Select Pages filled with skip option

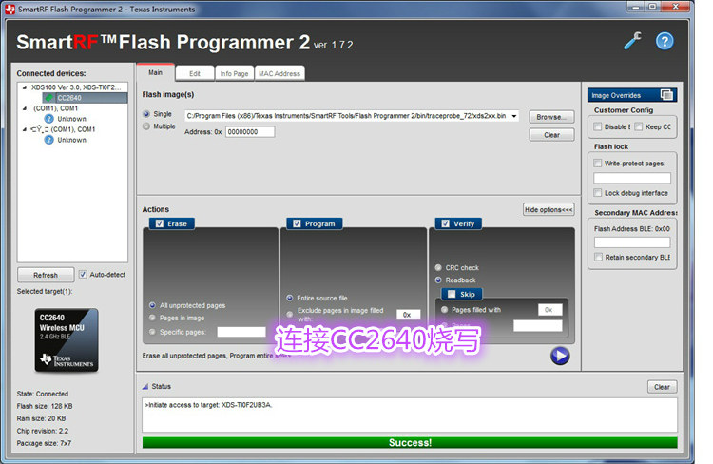tap(445, 309)
